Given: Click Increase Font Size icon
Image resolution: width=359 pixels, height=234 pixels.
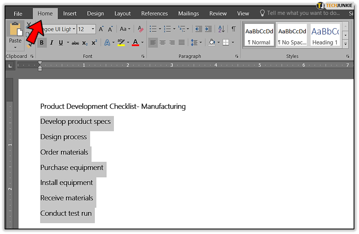Looking at the screenshot, I should [x=101, y=29].
